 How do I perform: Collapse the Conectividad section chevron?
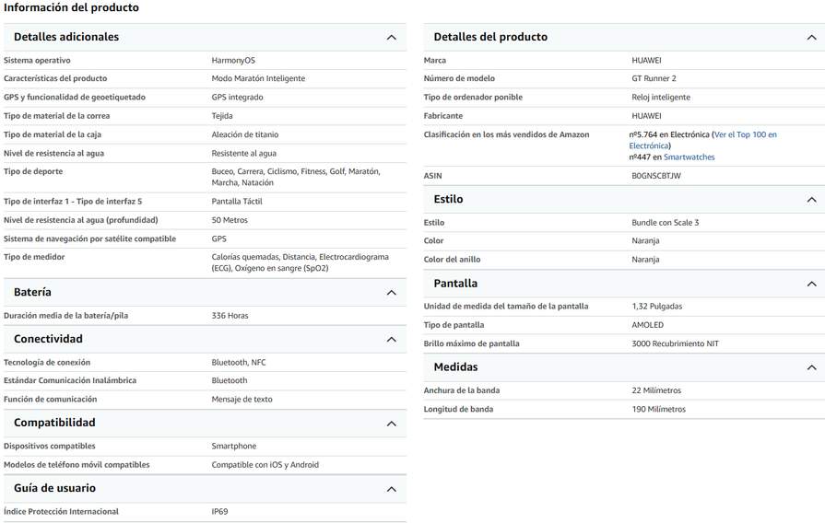point(392,340)
